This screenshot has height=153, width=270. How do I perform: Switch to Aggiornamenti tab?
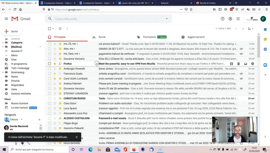(x=196, y=37)
